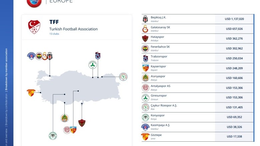Click the Göztepe badge left of the map

tap(31, 93)
